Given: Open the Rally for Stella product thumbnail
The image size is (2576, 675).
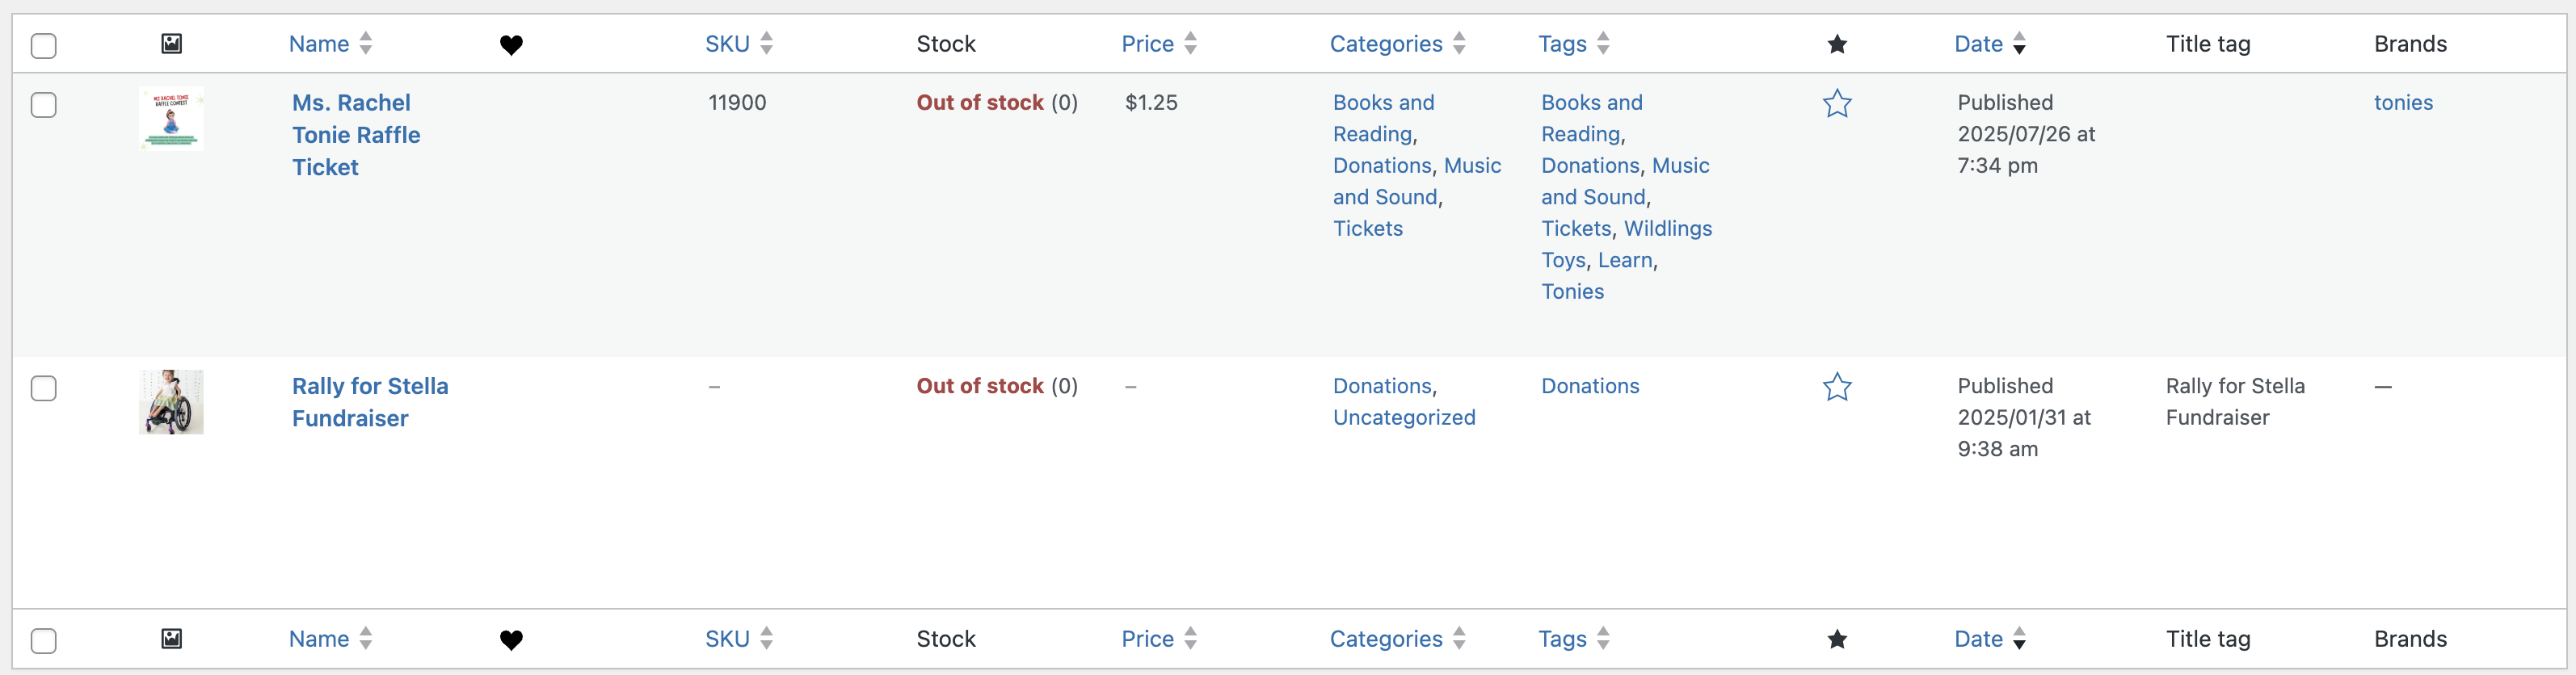Looking at the screenshot, I should click(172, 401).
